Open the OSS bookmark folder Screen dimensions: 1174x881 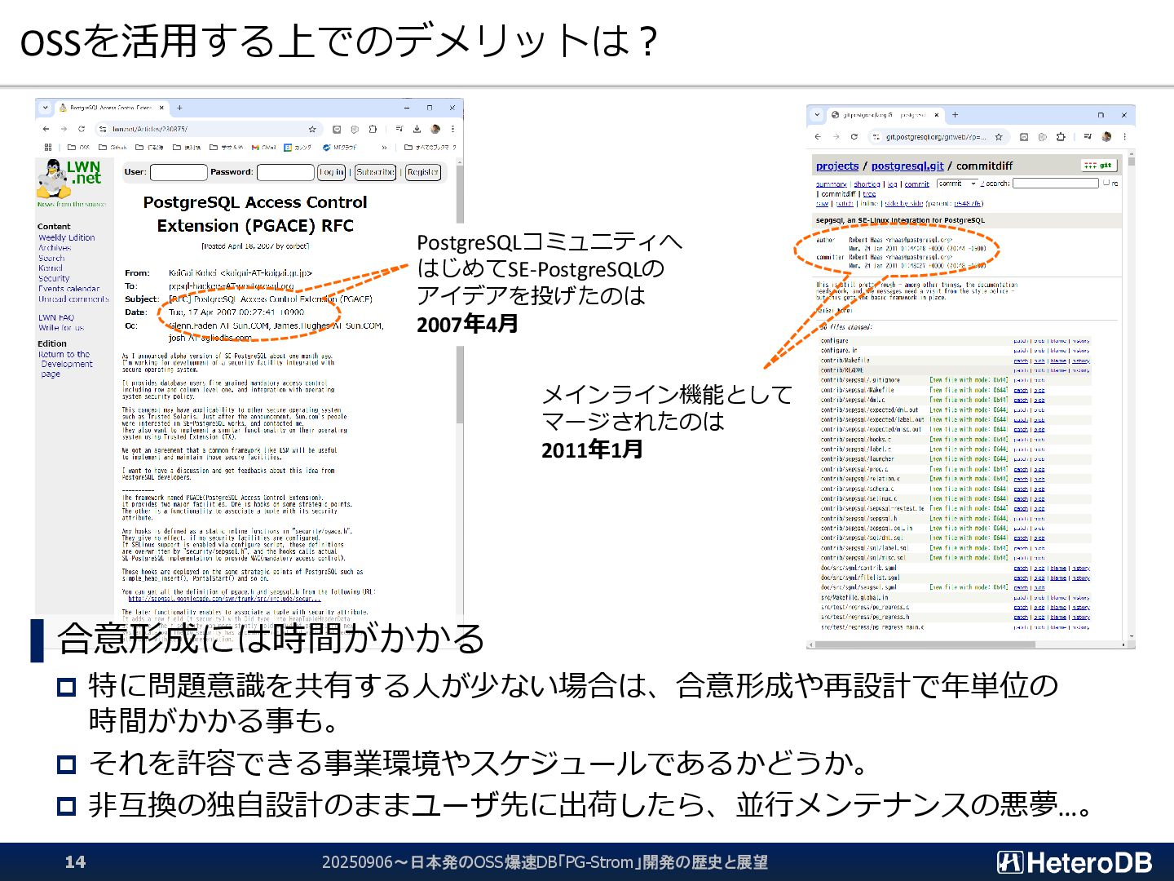coord(79,148)
